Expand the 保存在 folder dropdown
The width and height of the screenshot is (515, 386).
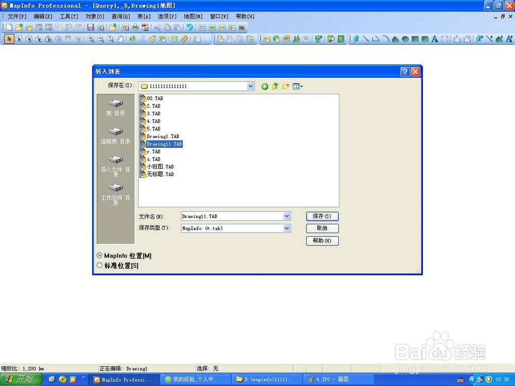(251, 86)
